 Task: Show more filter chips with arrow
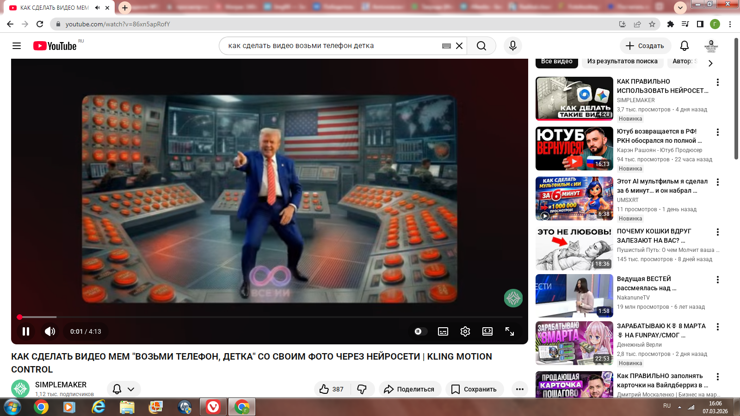click(x=711, y=63)
